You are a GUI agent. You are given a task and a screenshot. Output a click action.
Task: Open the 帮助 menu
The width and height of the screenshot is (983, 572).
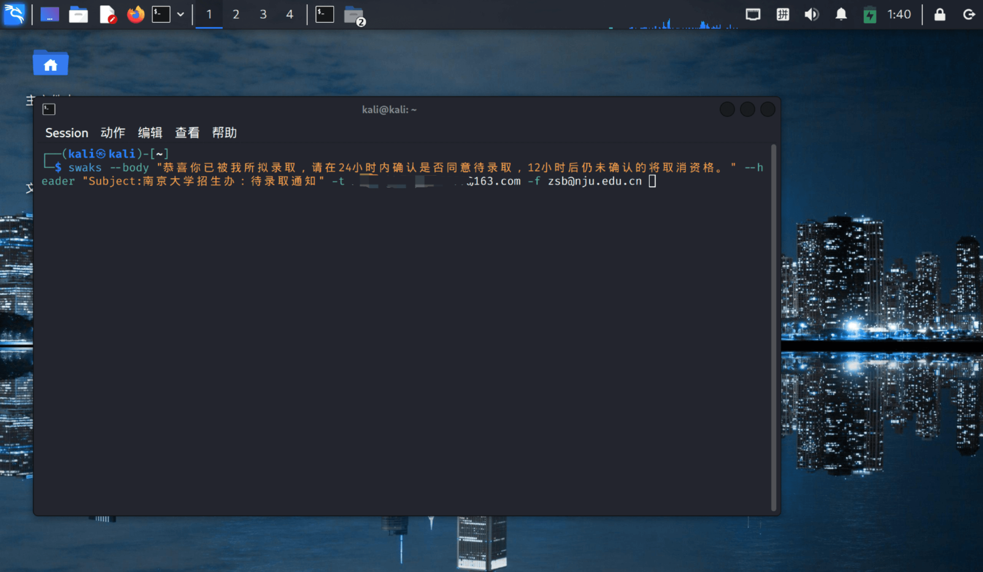coord(224,133)
